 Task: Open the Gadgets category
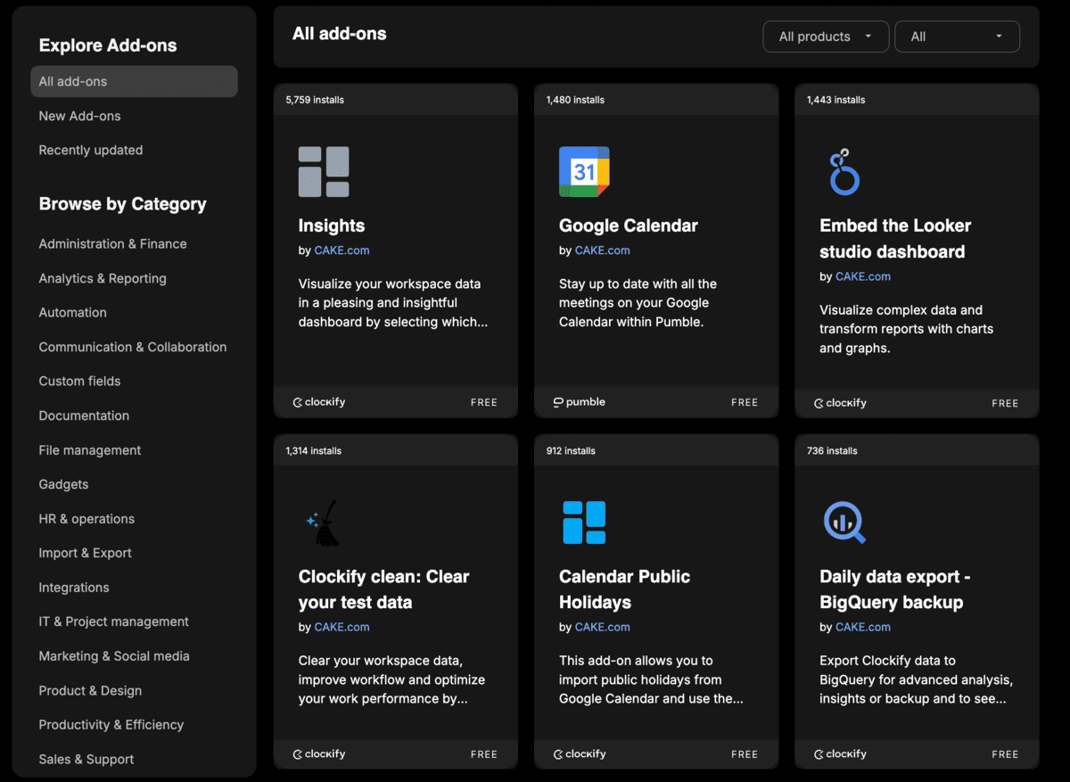(63, 484)
